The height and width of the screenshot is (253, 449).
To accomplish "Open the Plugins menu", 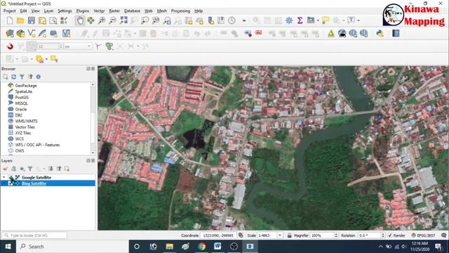I will pyautogui.click(x=83, y=11).
